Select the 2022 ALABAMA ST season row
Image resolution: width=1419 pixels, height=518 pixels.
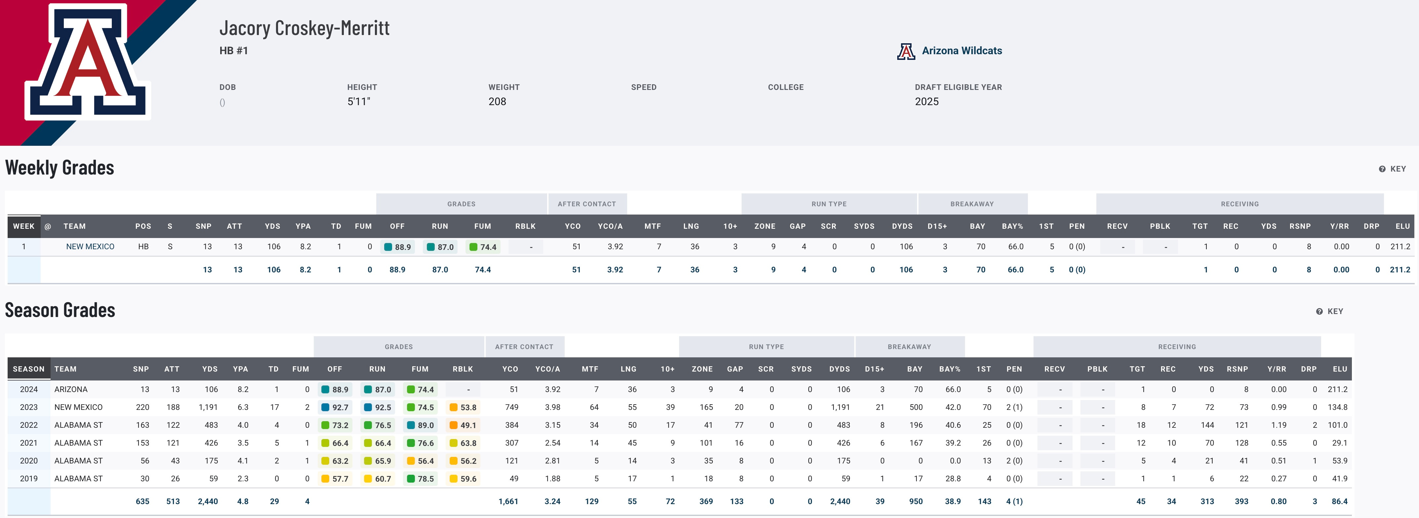(x=78, y=425)
